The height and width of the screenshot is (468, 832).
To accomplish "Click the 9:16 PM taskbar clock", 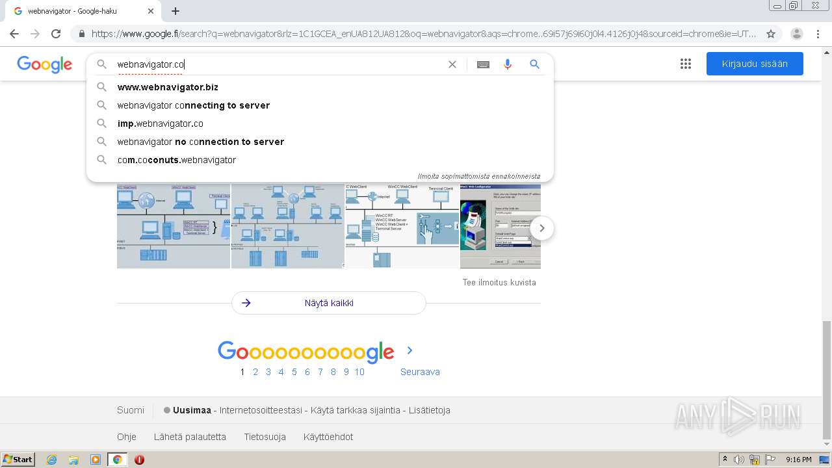I will pos(798,460).
